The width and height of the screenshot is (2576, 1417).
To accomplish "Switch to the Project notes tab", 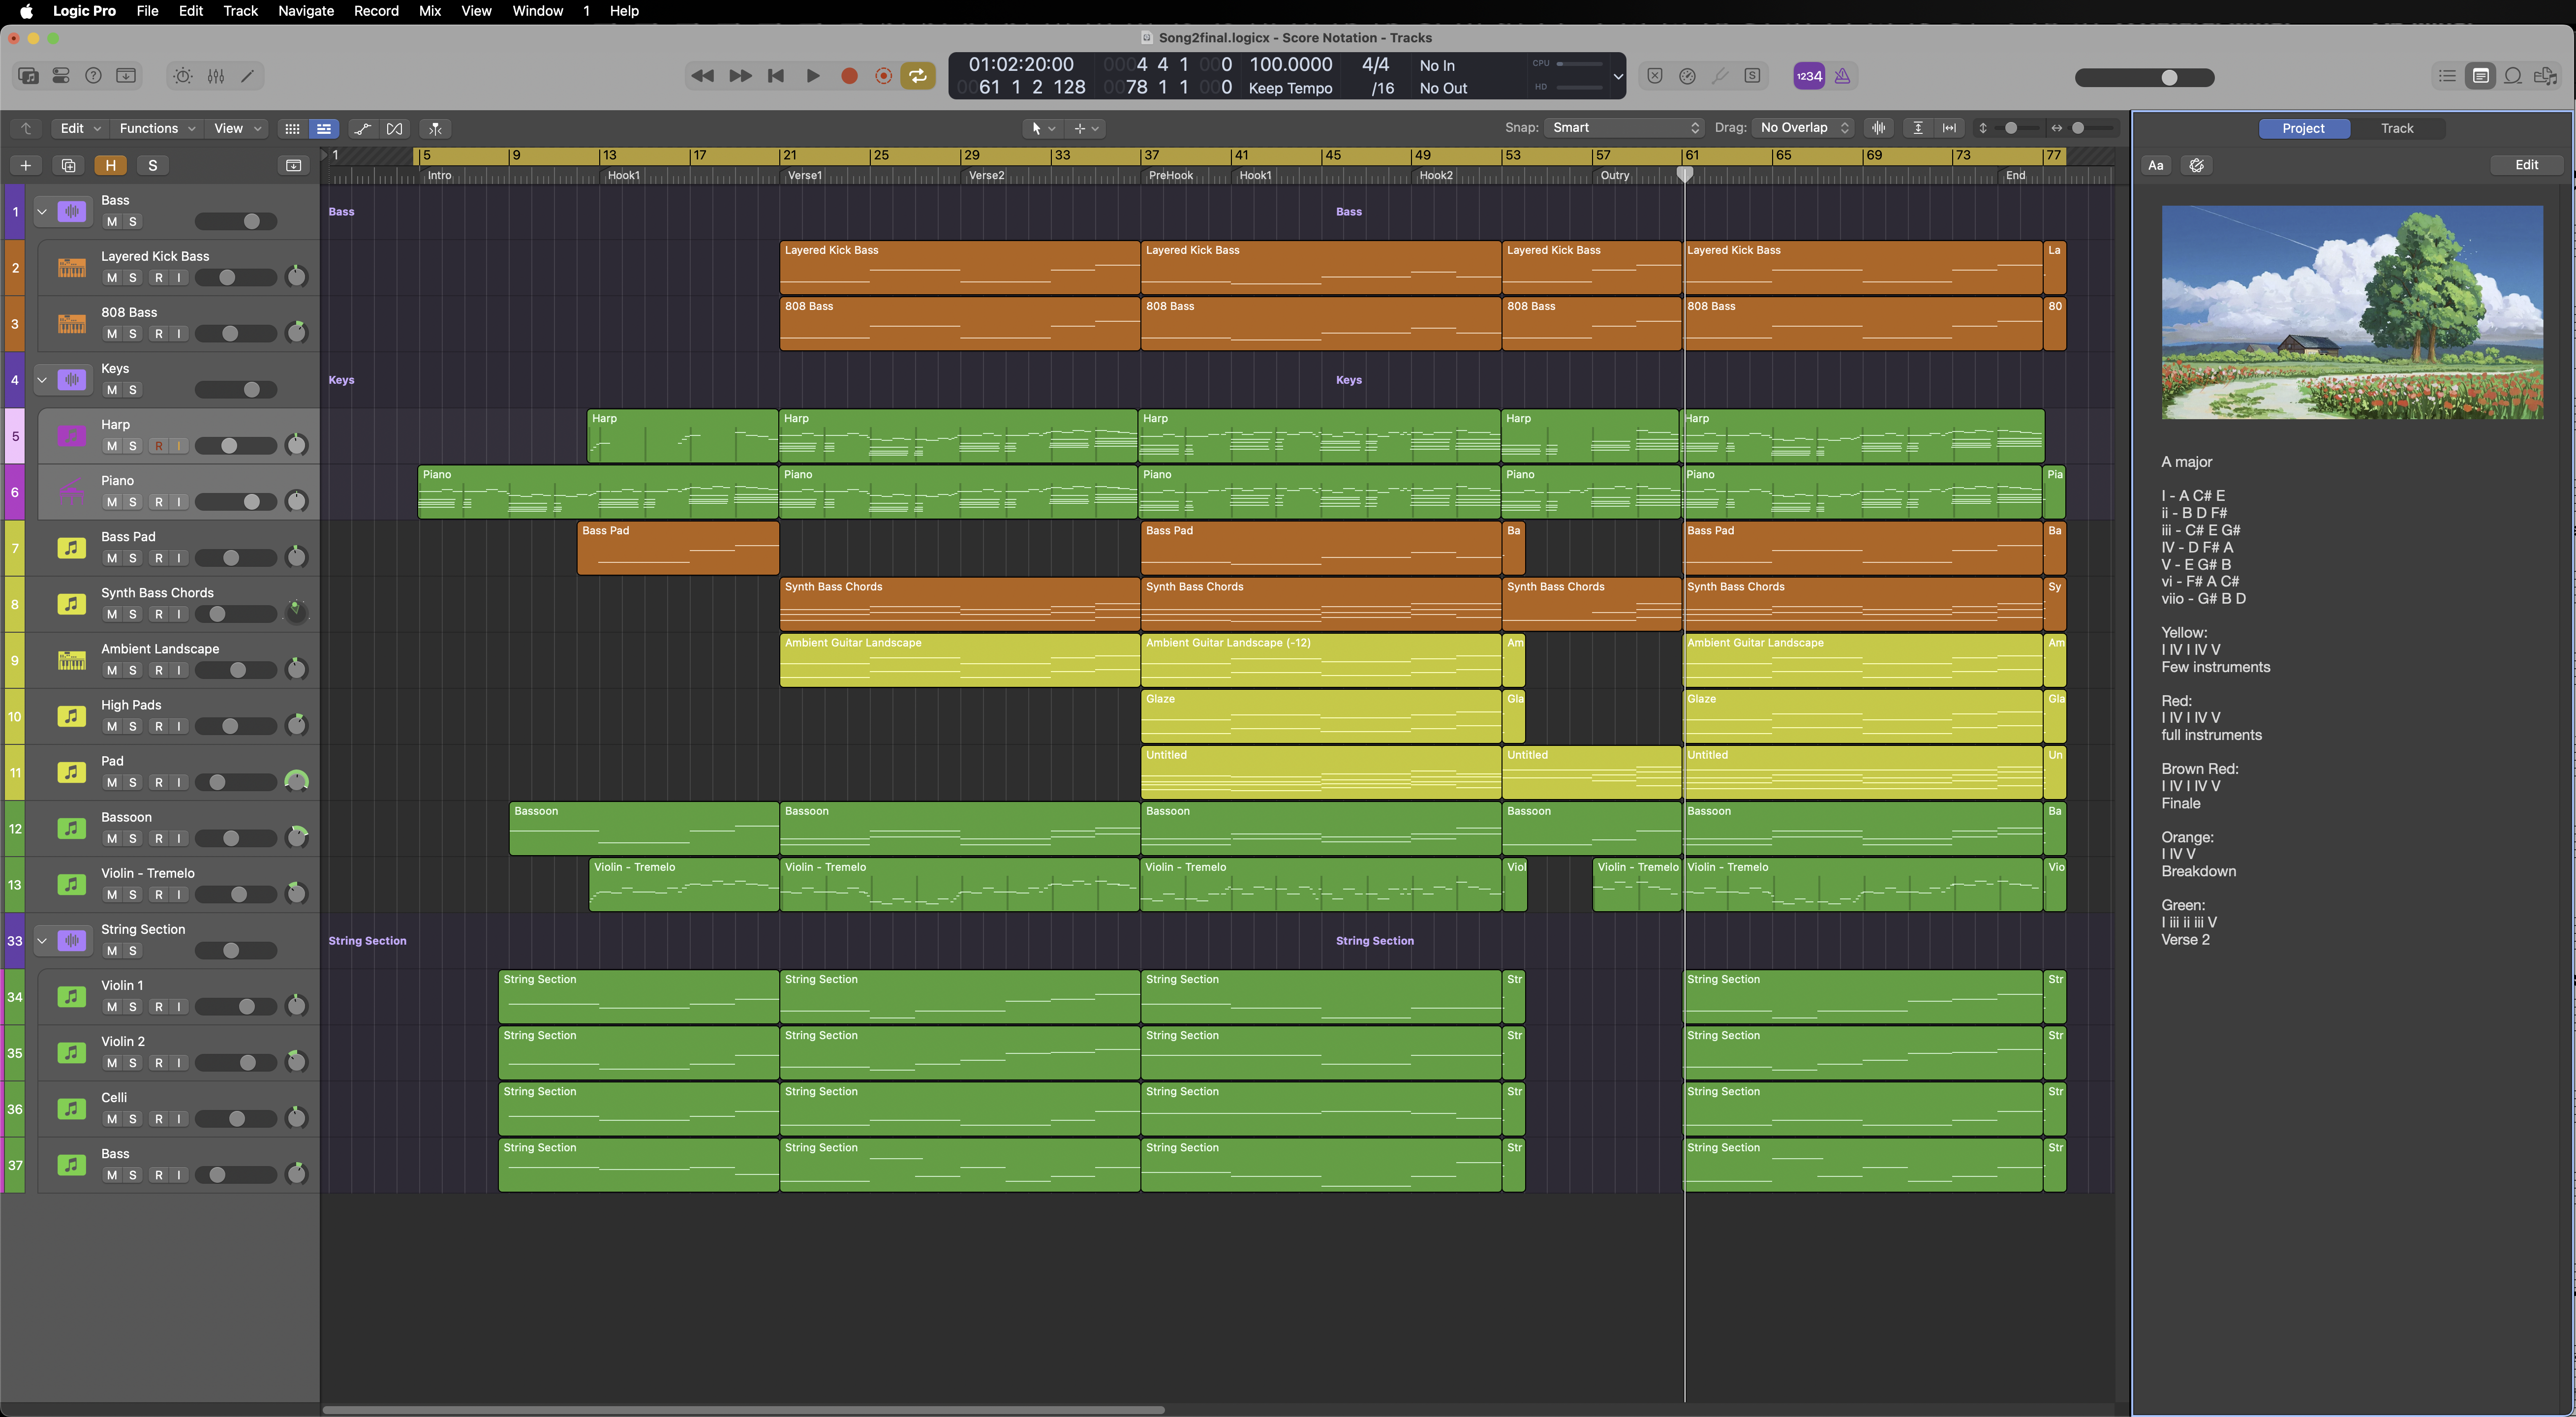I will tap(2304, 128).
